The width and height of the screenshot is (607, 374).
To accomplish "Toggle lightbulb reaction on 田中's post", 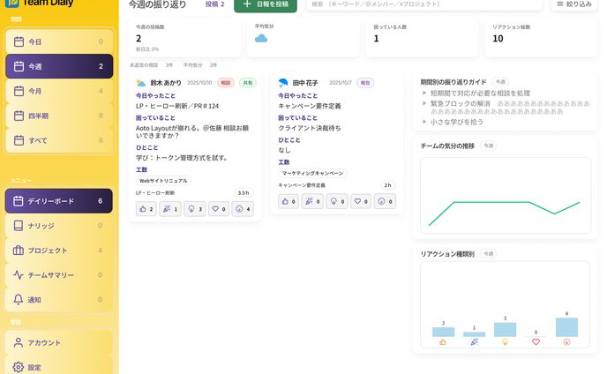I will click(337, 201).
